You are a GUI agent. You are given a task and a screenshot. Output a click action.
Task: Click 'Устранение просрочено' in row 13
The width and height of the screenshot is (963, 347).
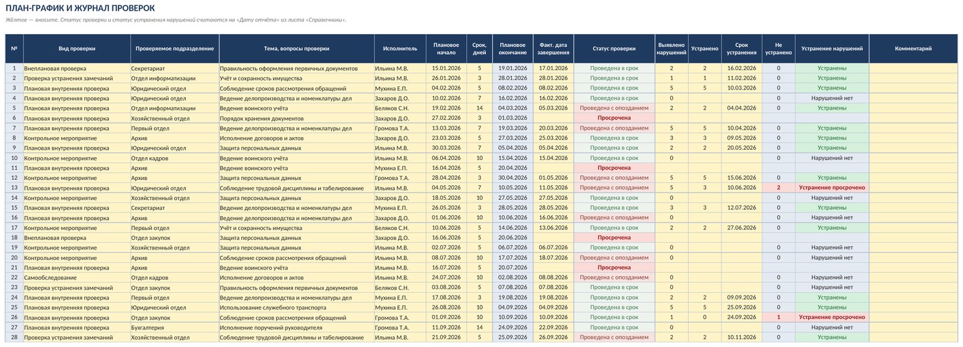tap(832, 188)
